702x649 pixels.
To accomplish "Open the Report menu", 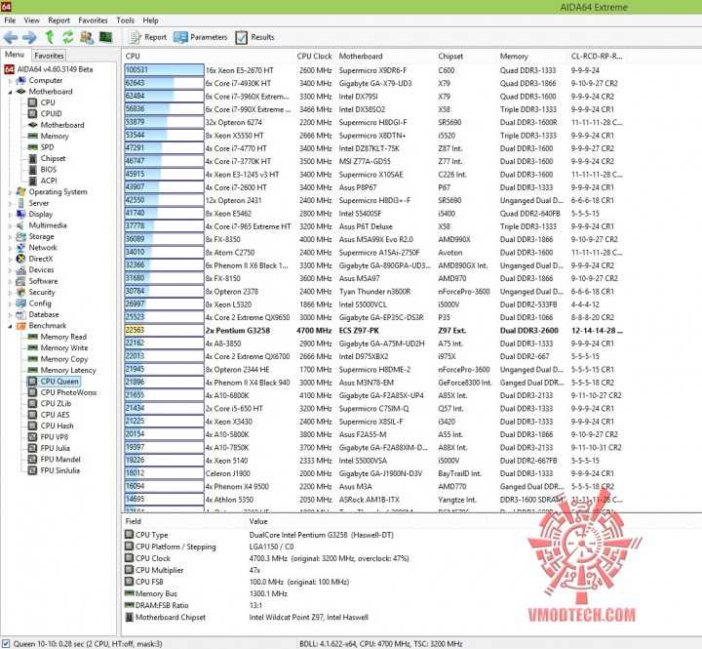I will pos(59,20).
